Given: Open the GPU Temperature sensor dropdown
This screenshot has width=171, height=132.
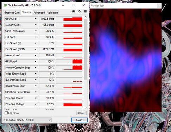Looking at the screenshot, I should pos(36,31).
